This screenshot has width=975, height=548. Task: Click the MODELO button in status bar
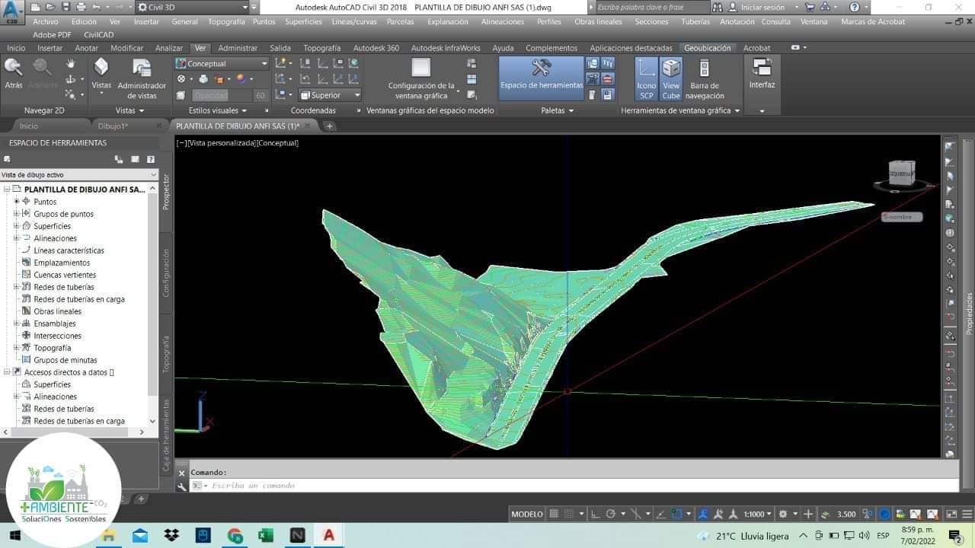526,514
